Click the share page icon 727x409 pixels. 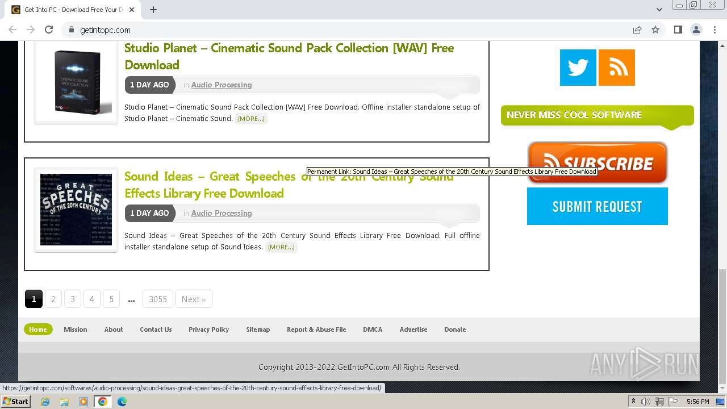coord(637,30)
